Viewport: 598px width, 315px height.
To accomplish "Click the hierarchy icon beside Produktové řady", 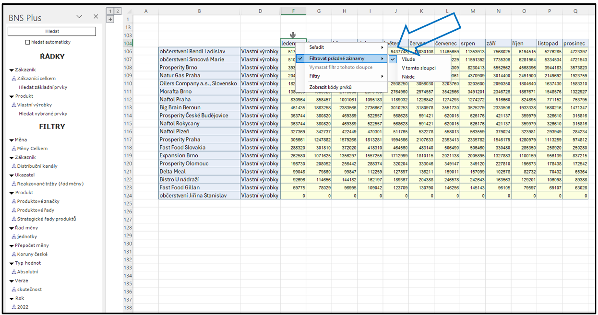I will pyautogui.click(x=14, y=210).
